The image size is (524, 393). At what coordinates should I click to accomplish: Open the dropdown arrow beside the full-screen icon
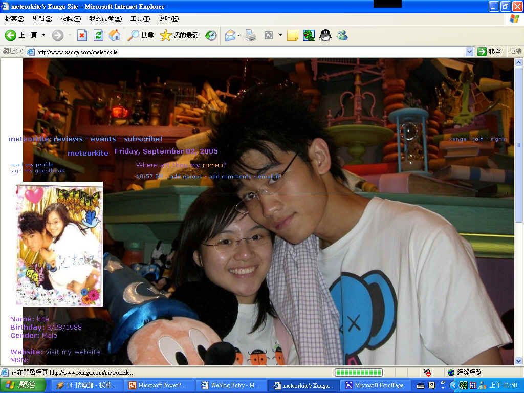[280, 35]
